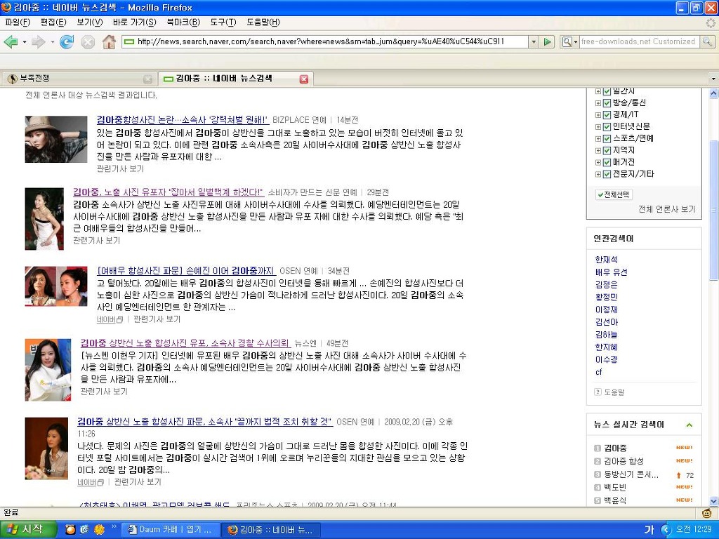Open the address bar history dropdown
The image size is (719, 539).
[534, 41]
